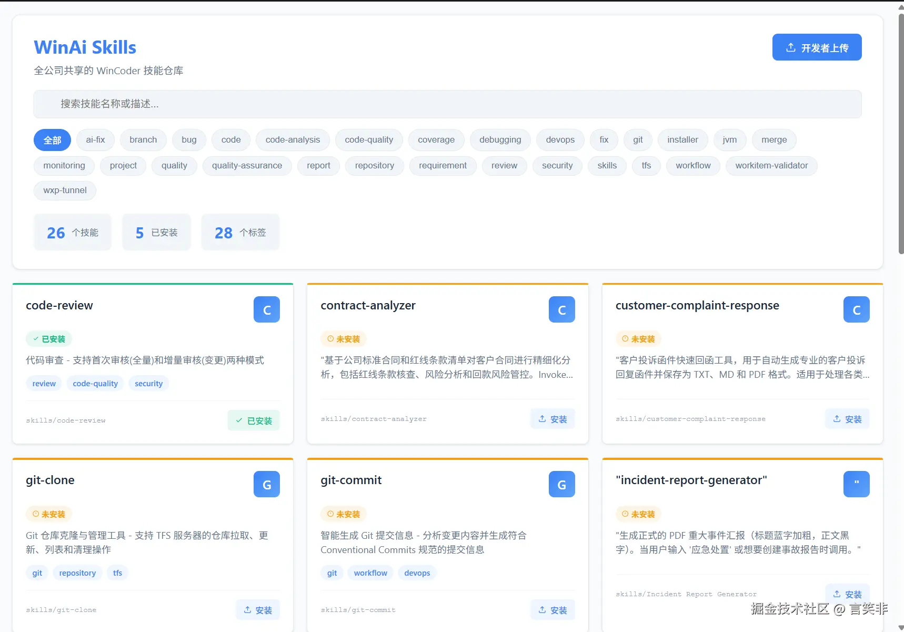The image size is (904, 632).
Task: Install the customer-complaint-response skill
Action: [x=847, y=419]
